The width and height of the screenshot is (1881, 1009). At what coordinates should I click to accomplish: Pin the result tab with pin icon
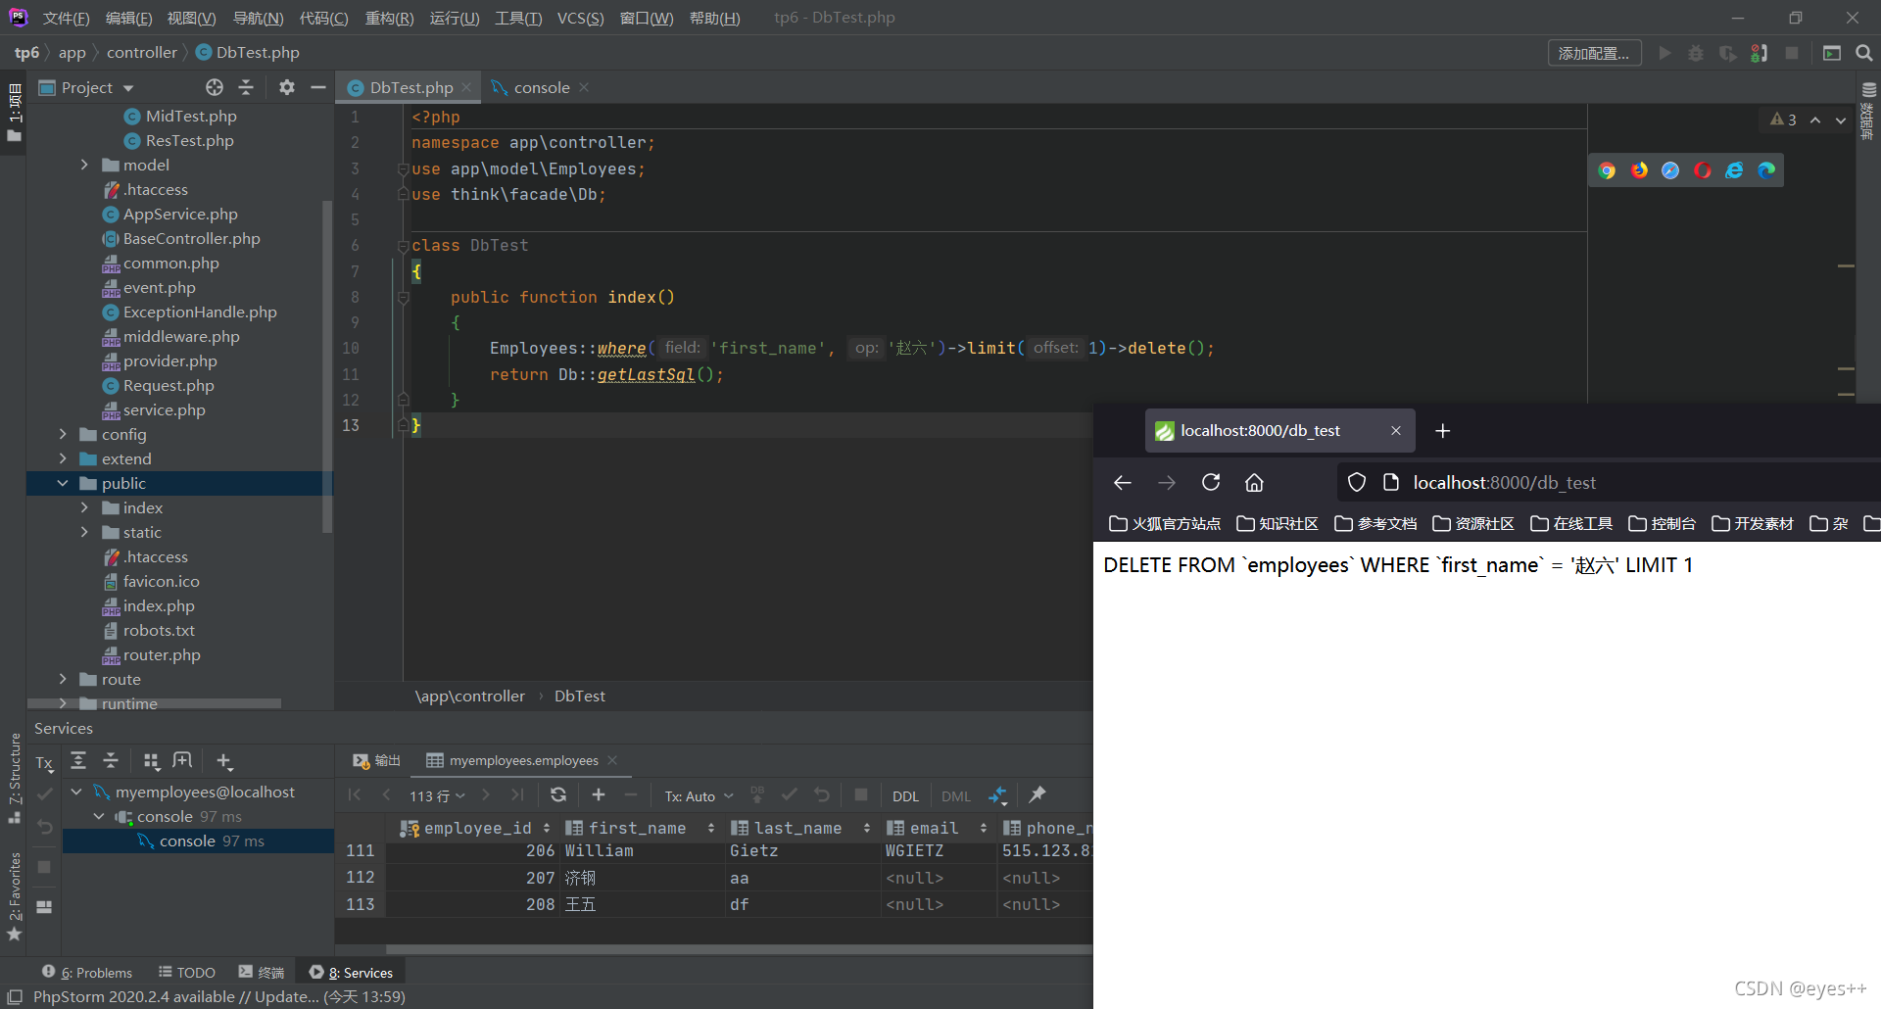[1037, 794]
